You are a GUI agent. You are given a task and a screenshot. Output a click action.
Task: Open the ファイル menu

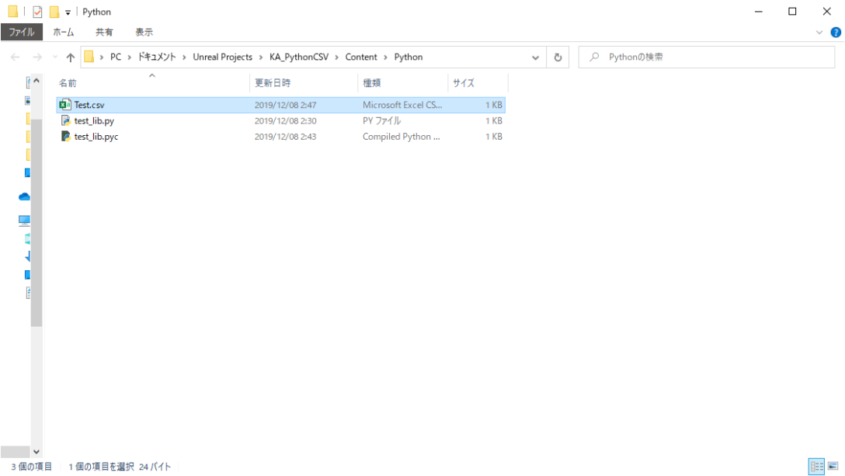(x=21, y=32)
